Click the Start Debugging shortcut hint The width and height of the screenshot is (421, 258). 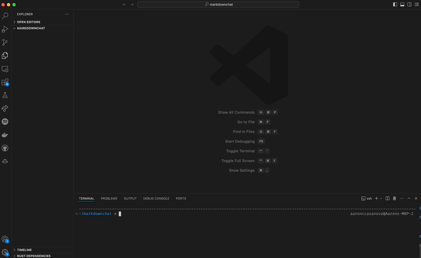(245, 141)
